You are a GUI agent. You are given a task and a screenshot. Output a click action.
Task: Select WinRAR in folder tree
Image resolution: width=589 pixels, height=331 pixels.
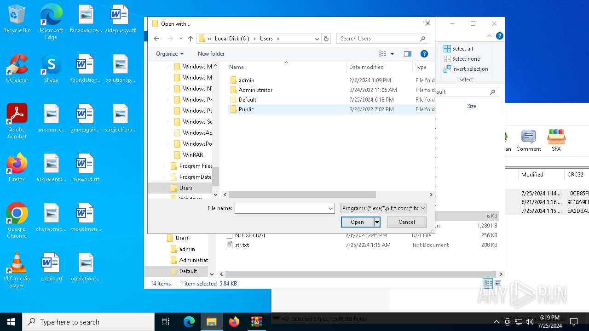pos(193,155)
